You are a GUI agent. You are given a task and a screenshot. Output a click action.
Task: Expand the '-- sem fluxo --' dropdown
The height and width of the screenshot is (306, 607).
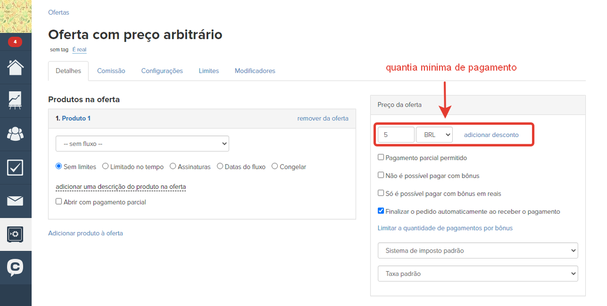(x=142, y=144)
